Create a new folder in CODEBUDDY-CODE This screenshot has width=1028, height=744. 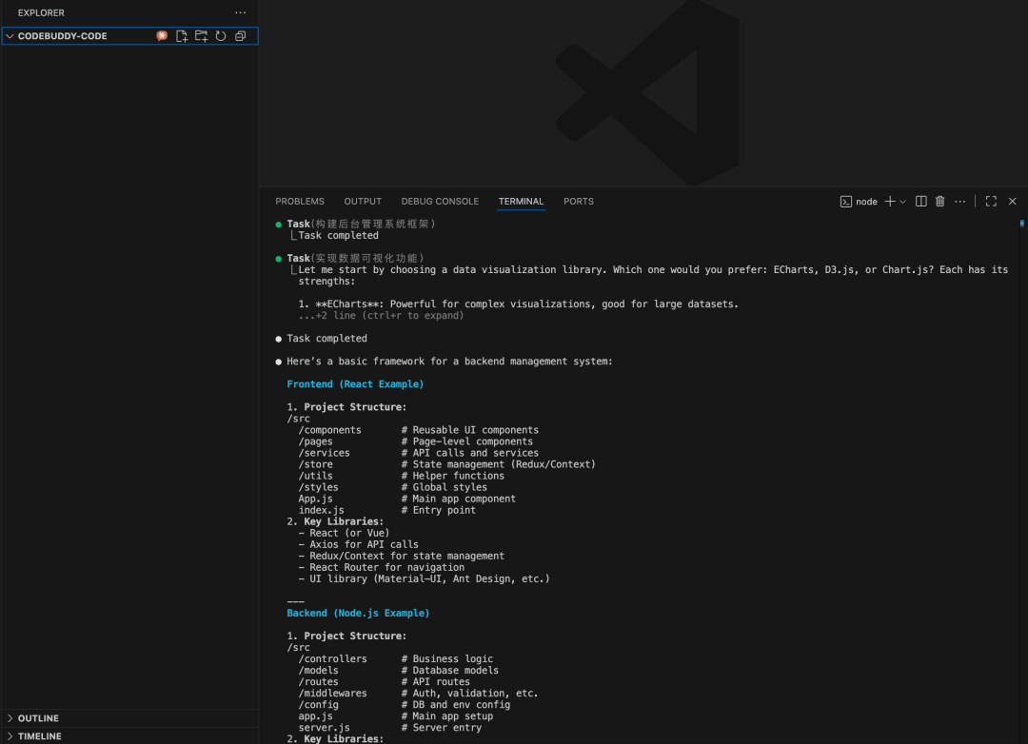(201, 36)
